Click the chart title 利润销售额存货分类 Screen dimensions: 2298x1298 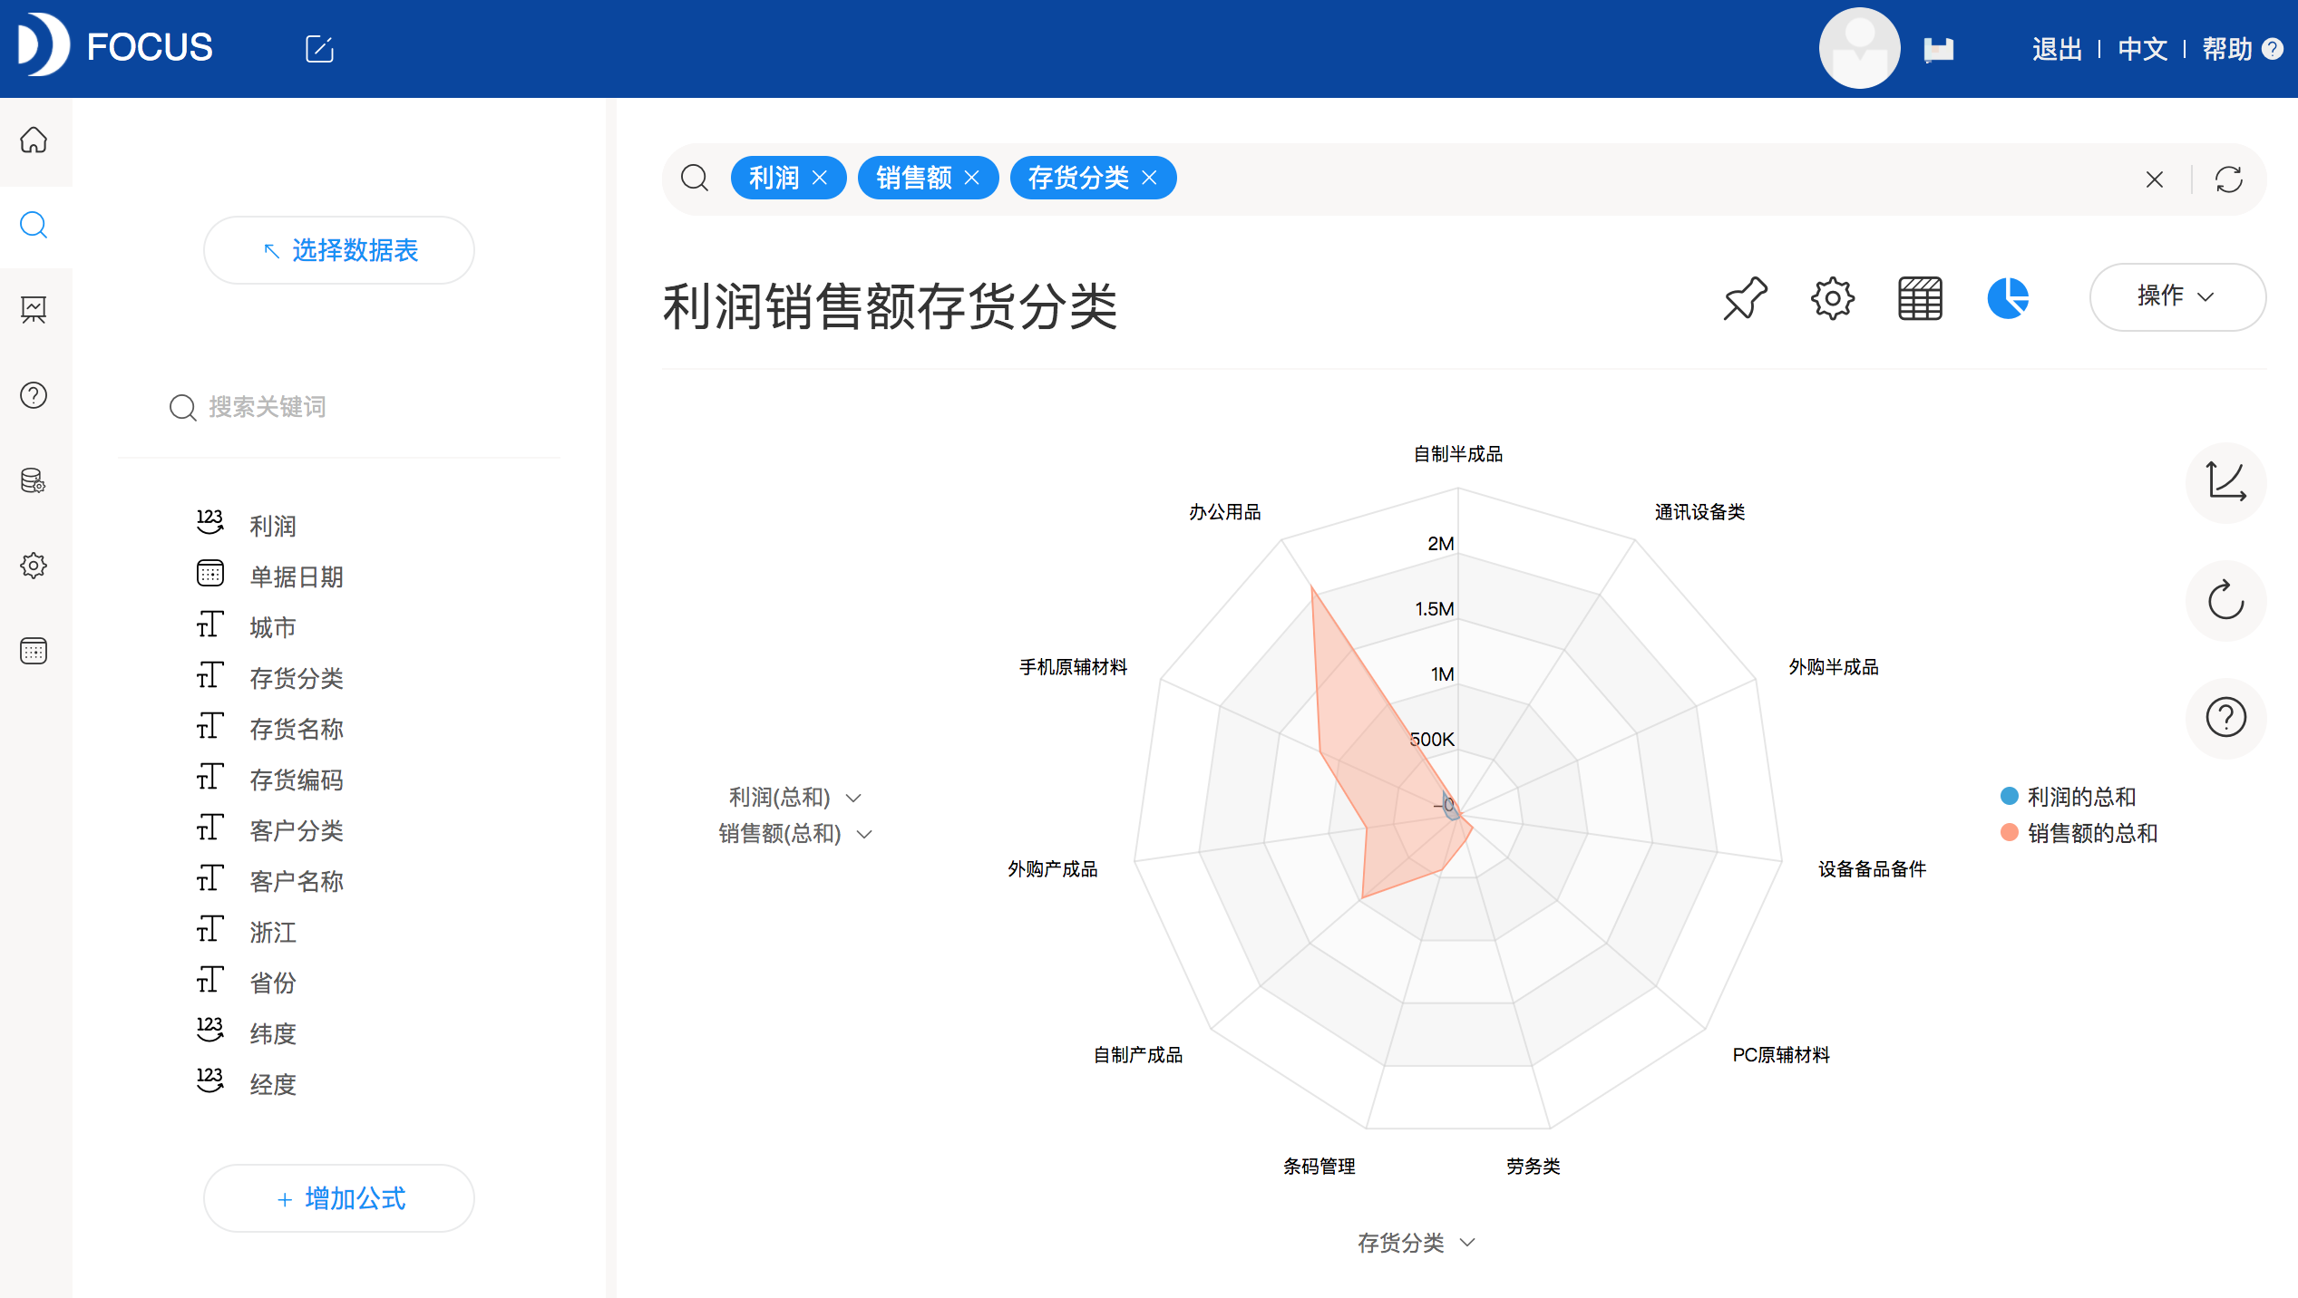(890, 305)
